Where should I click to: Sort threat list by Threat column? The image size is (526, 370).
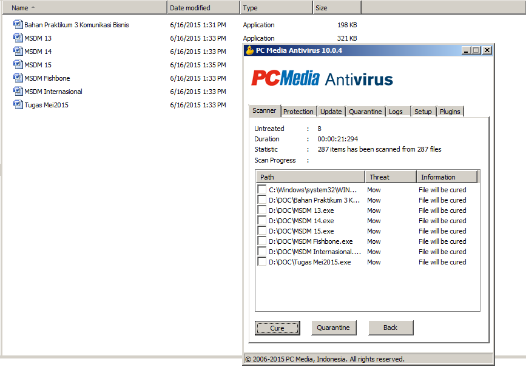click(391, 177)
